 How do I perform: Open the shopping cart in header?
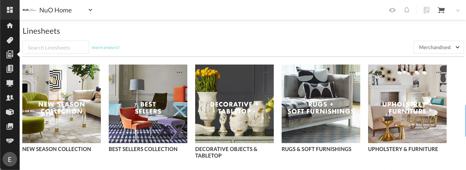coord(441,10)
